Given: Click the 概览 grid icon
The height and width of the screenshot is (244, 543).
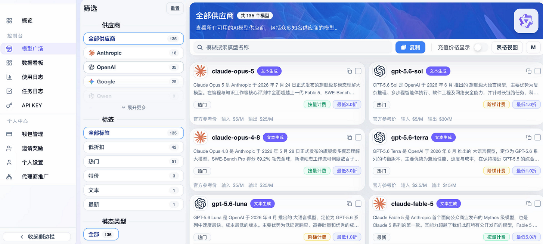Looking at the screenshot, I should [9, 21].
